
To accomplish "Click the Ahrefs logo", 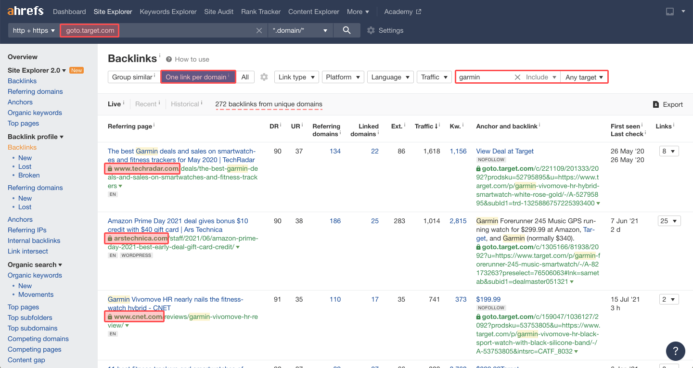I will click(26, 11).
